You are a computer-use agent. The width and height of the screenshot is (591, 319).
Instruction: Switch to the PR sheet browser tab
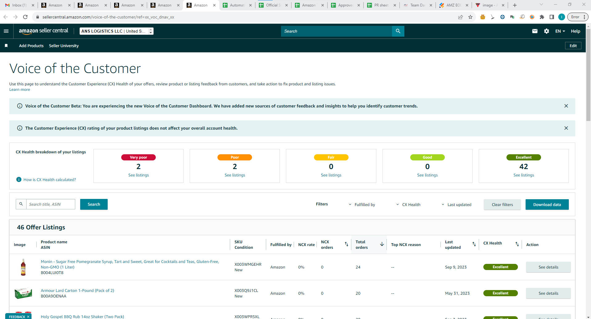(381, 5)
